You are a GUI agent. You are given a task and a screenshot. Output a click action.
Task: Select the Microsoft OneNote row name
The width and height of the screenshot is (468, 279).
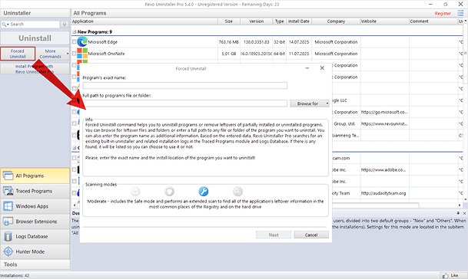106,54
